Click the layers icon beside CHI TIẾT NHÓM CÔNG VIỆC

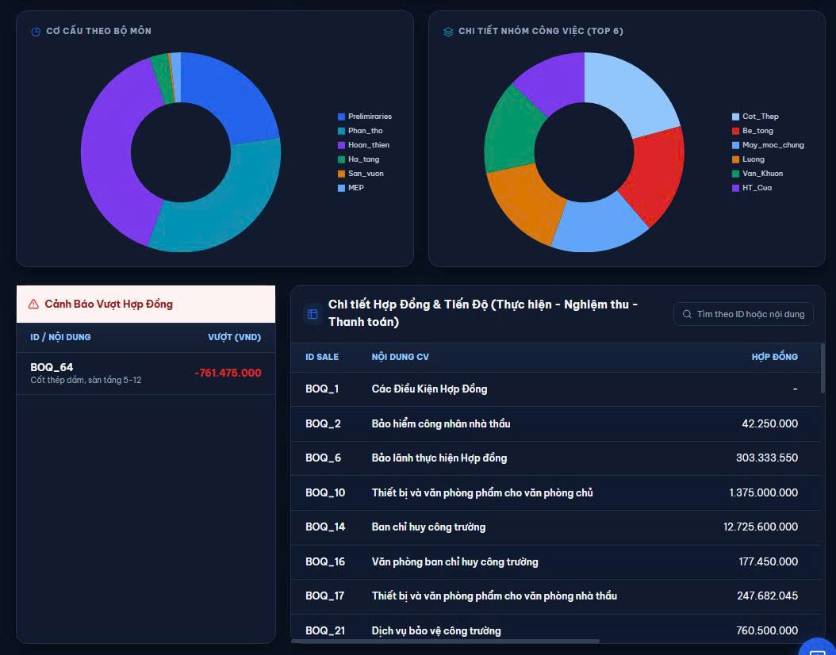pyautogui.click(x=448, y=32)
